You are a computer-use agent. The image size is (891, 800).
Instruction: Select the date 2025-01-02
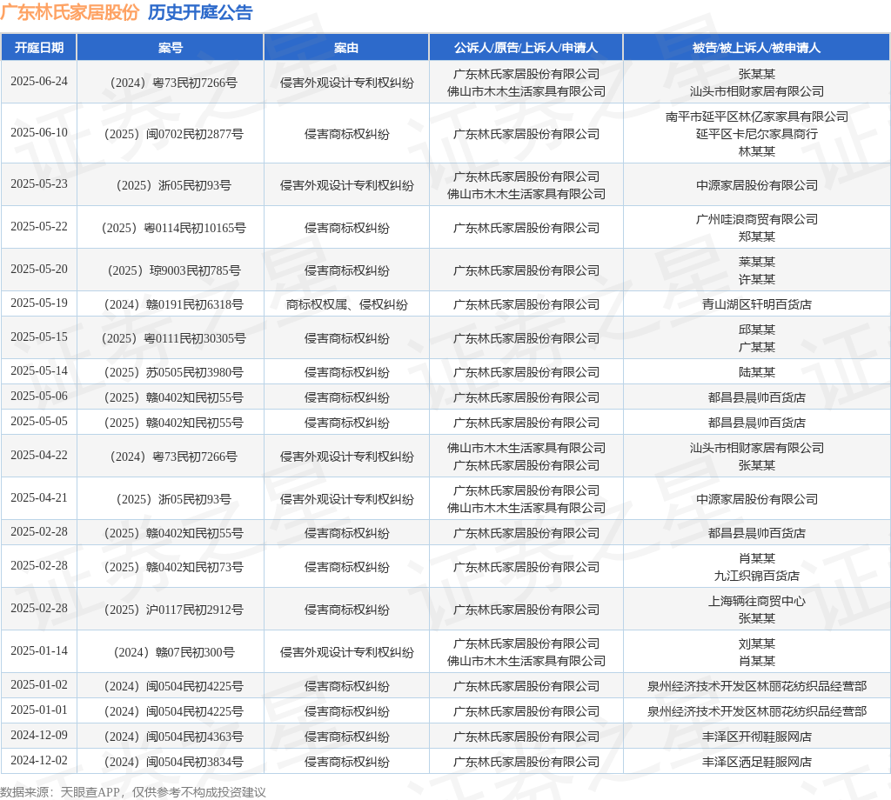point(38,685)
